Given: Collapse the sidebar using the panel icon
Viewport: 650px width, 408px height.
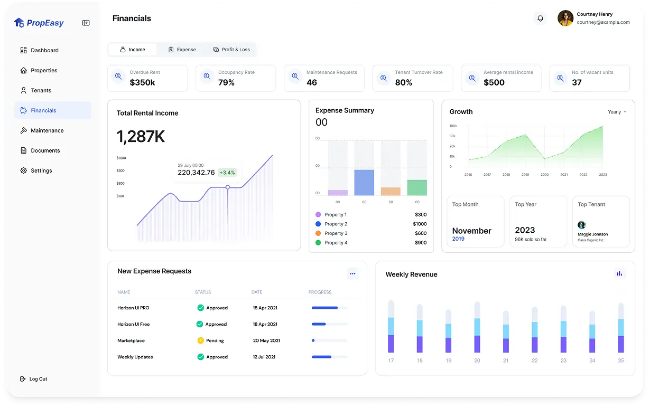Looking at the screenshot, I should click(86, 23).
